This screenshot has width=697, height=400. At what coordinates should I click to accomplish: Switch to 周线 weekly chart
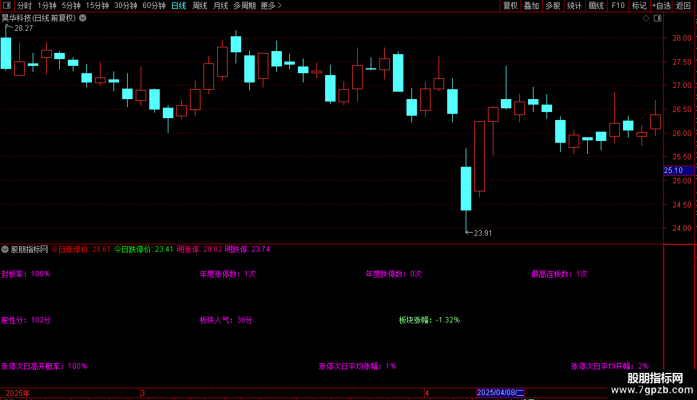coord(200,6)
